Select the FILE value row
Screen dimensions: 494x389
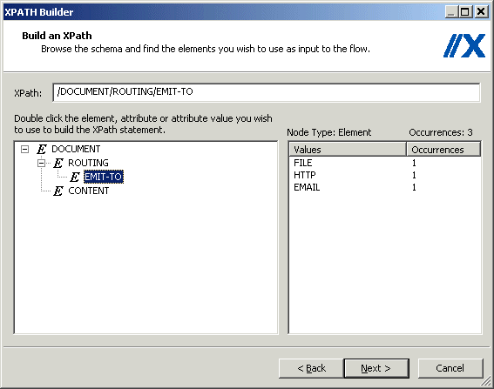[x=385, y=163]
